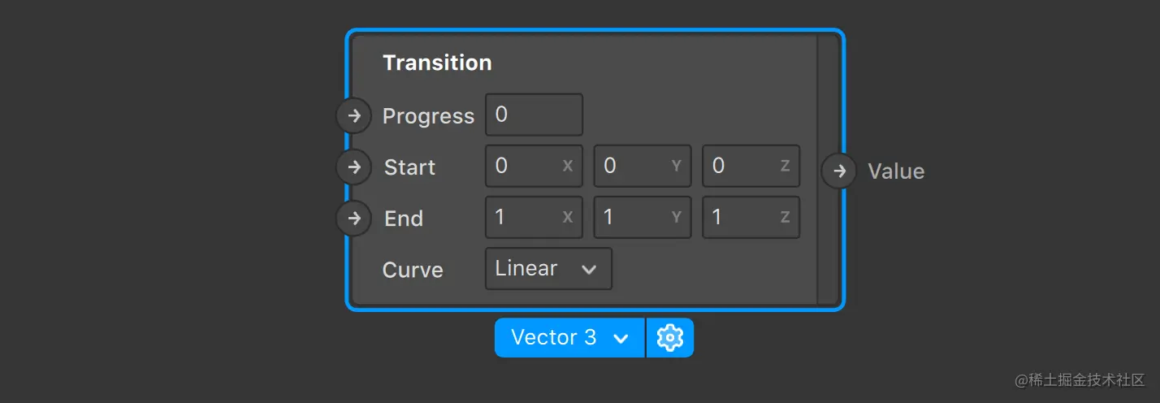
Task: Click the Curve label
Action: (x=413, y=271)
